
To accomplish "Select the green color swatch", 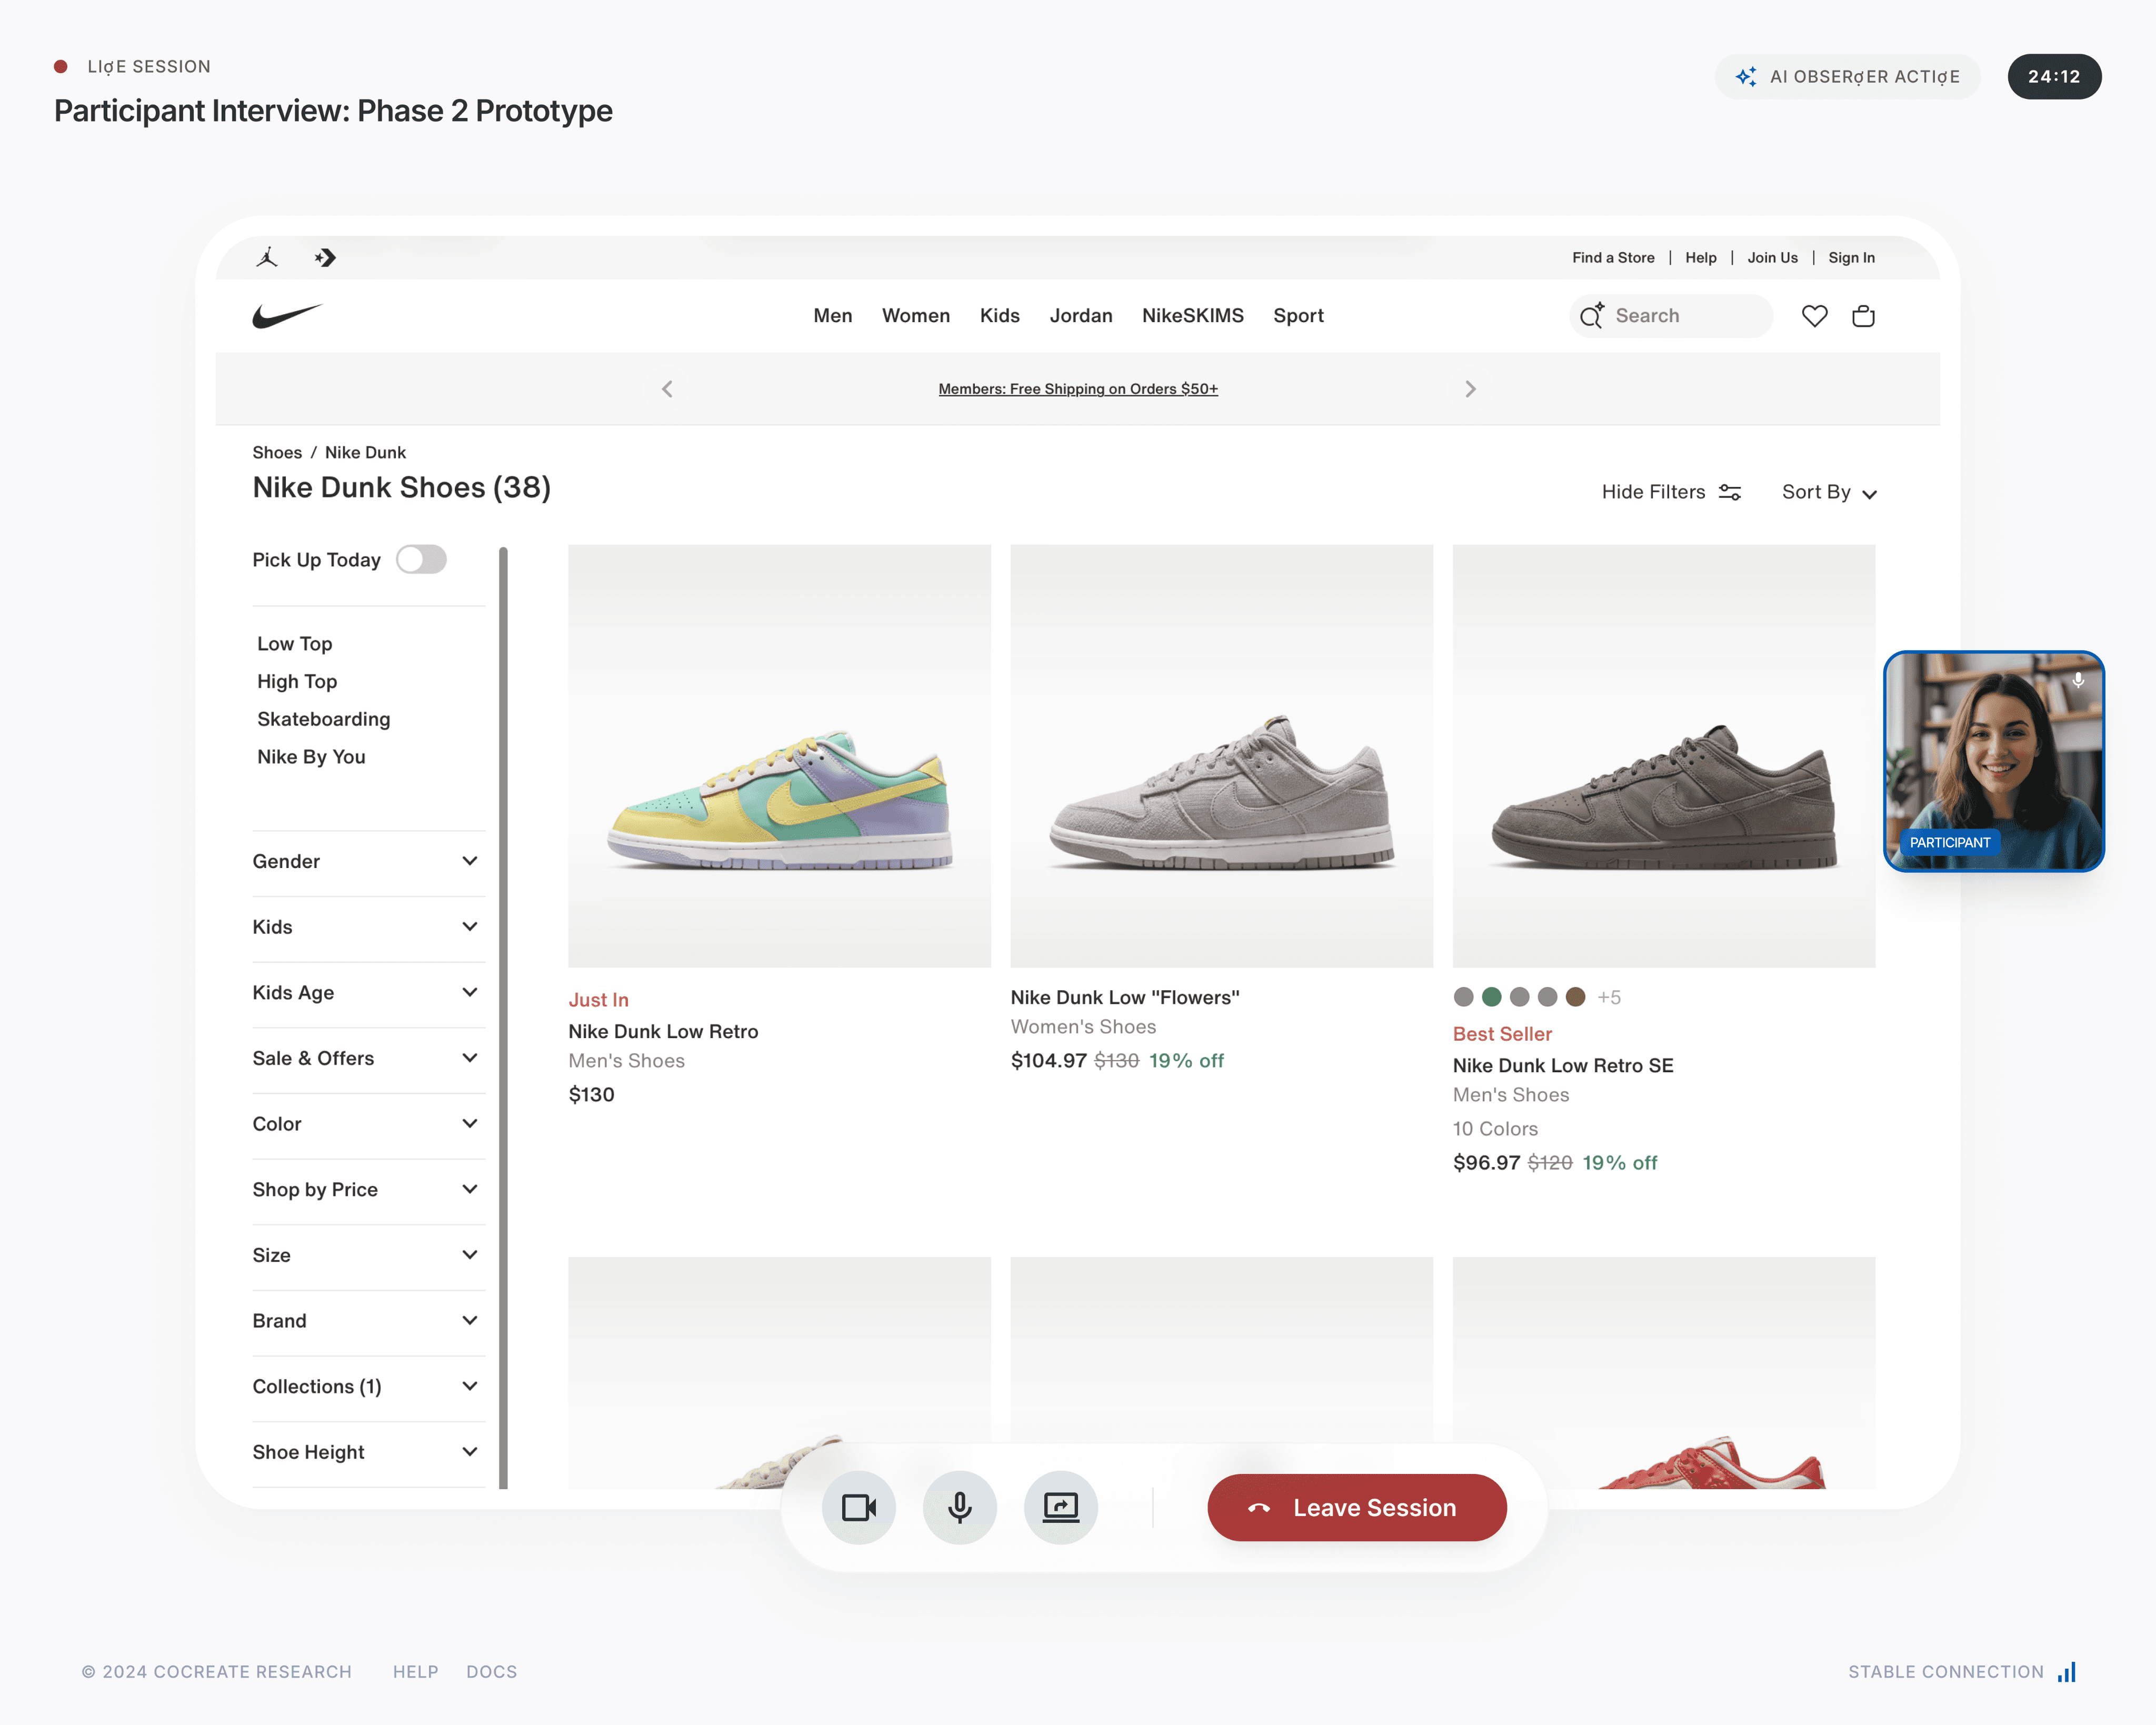I will [x=1491, y=997].
